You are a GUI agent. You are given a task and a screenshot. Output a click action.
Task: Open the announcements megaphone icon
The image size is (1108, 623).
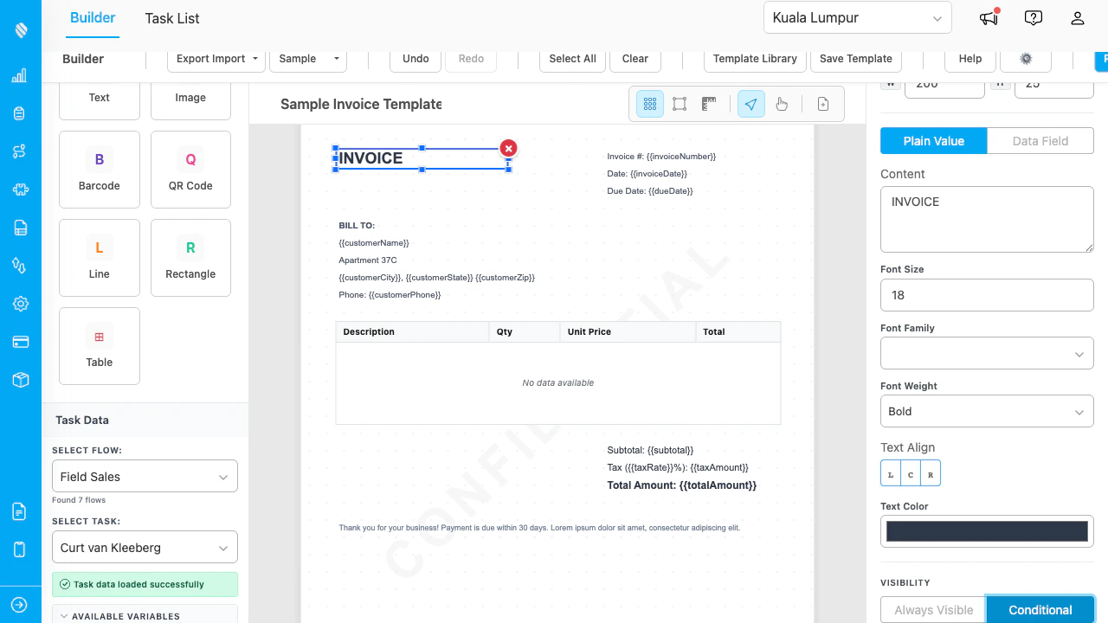(988, 17)
